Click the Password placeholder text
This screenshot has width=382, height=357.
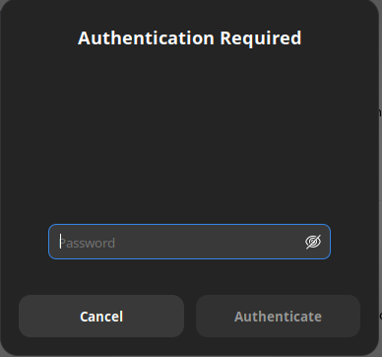88,244
